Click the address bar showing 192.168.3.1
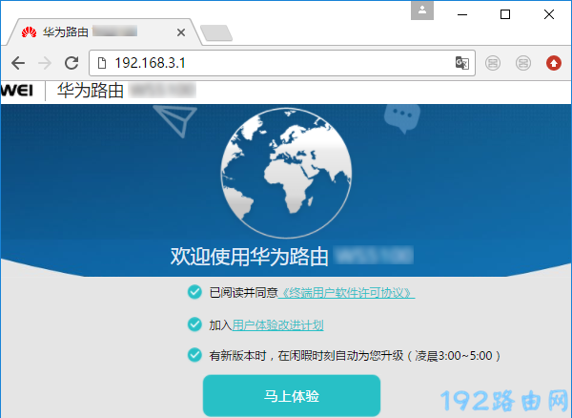572x418 pixels. pyautogui.click(x=276, y=63)
